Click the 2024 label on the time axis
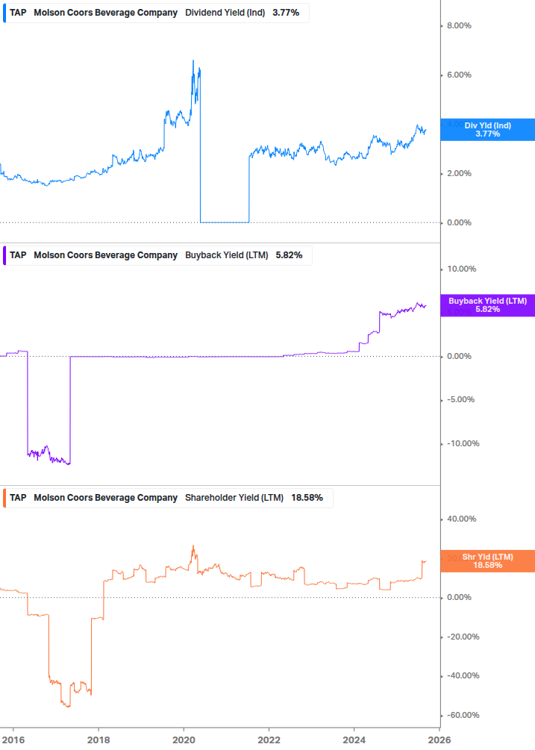This screenshot has height=750, width=535. click(354, 740)
